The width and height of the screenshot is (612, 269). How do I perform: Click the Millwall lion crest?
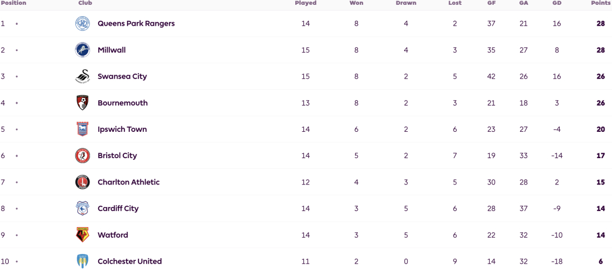(x=82, y=50)
